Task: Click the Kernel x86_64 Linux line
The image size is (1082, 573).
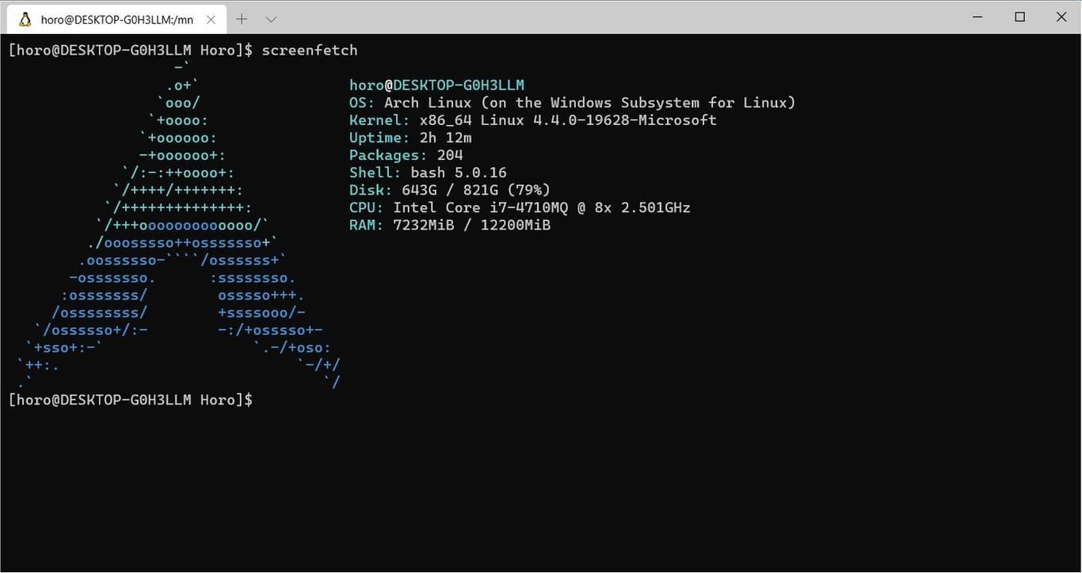Action: (x=533, y=120)
